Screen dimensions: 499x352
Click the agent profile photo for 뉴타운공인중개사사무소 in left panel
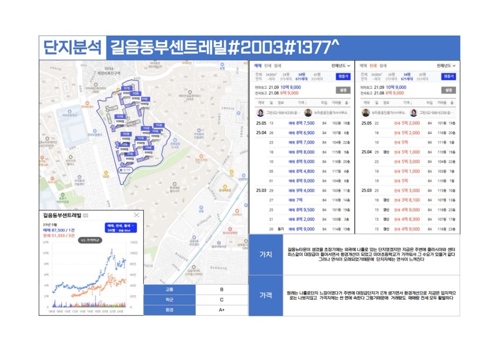[308, 113]
